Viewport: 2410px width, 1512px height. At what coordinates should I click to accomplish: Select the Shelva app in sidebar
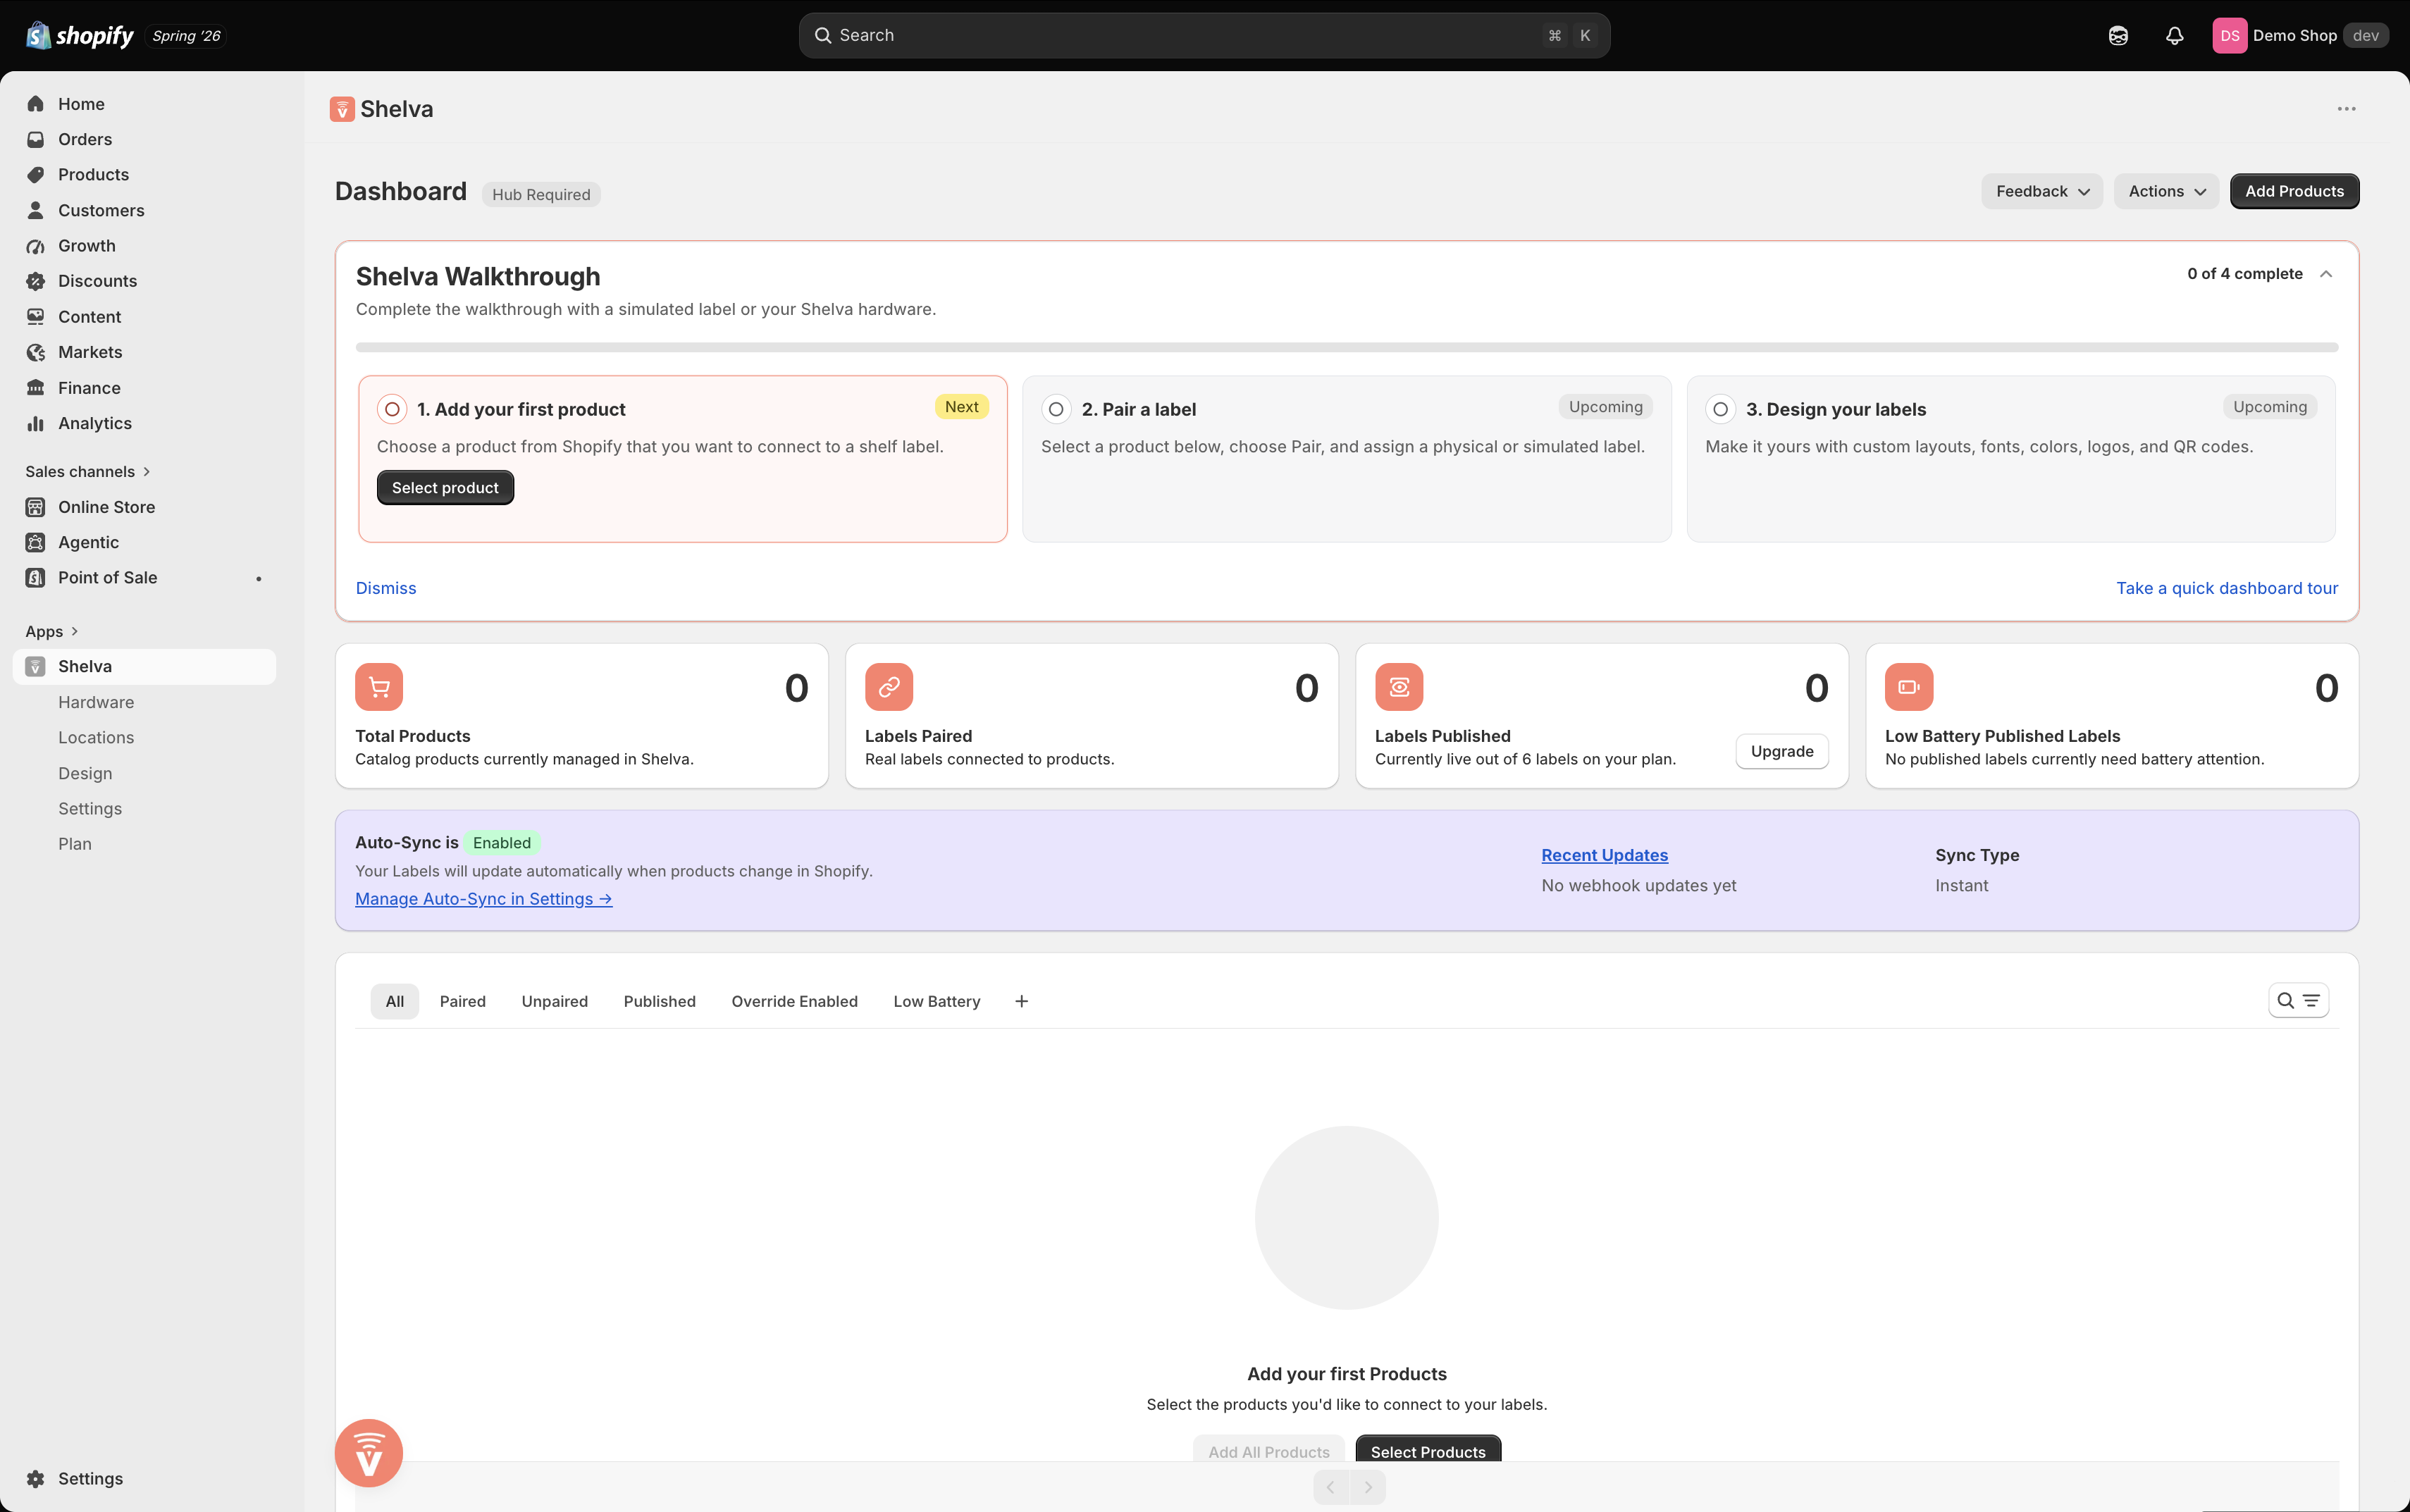click(x=145, y=666)
